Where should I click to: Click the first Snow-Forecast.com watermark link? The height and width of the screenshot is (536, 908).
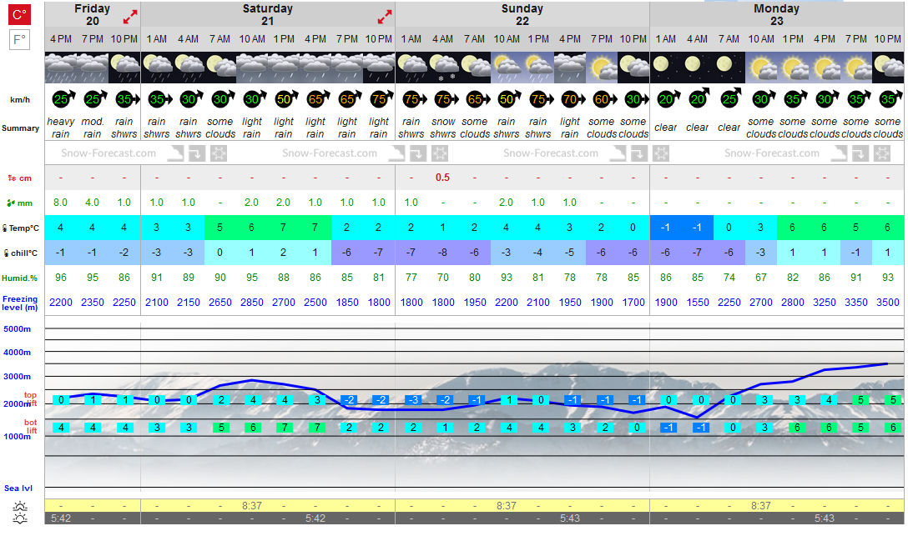(108, 153)
